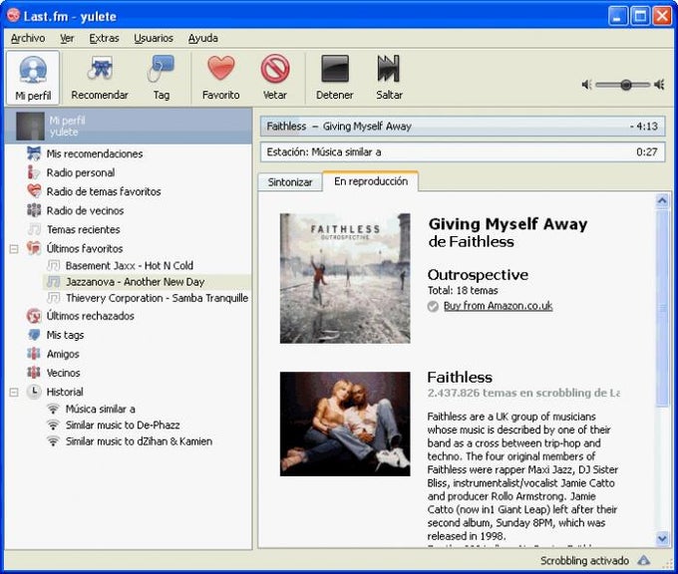Viewport: 678px width, 574px height.
Task: Open Mi perfil toolbar button
Action: (x=33, y=78)
